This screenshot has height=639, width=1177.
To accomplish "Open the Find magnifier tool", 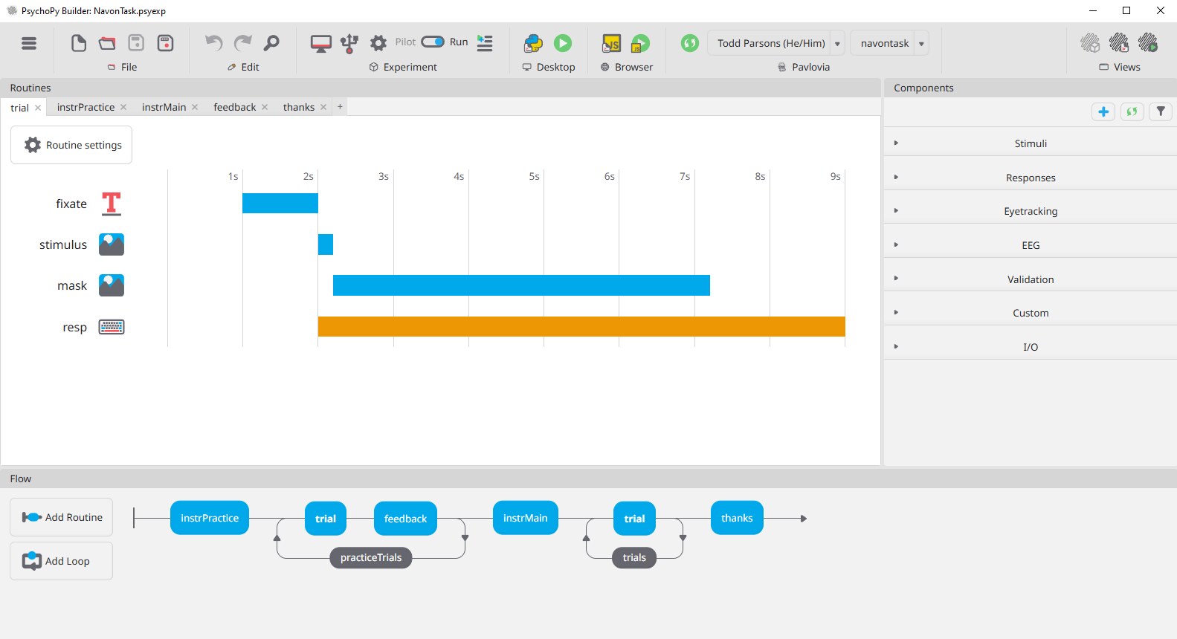I will tap(271, 43).
